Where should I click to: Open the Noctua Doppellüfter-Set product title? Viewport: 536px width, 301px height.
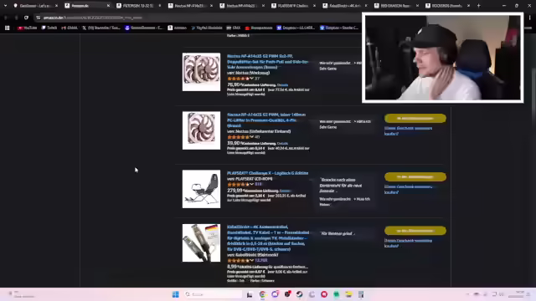point(268,61)
